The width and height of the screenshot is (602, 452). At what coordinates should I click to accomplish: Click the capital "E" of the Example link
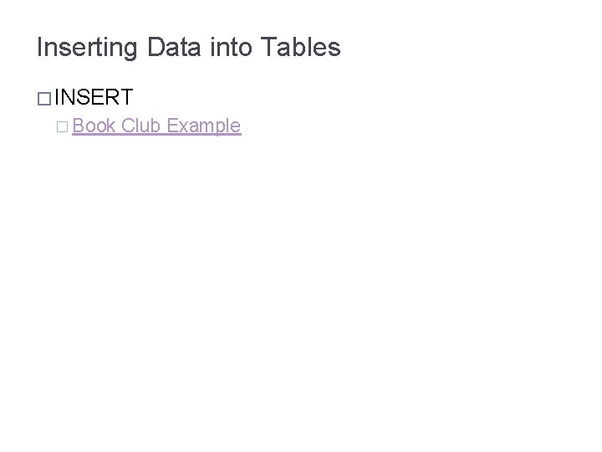(x=171, y=126)
